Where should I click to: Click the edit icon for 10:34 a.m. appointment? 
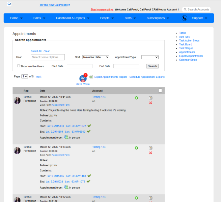[150, 148]
